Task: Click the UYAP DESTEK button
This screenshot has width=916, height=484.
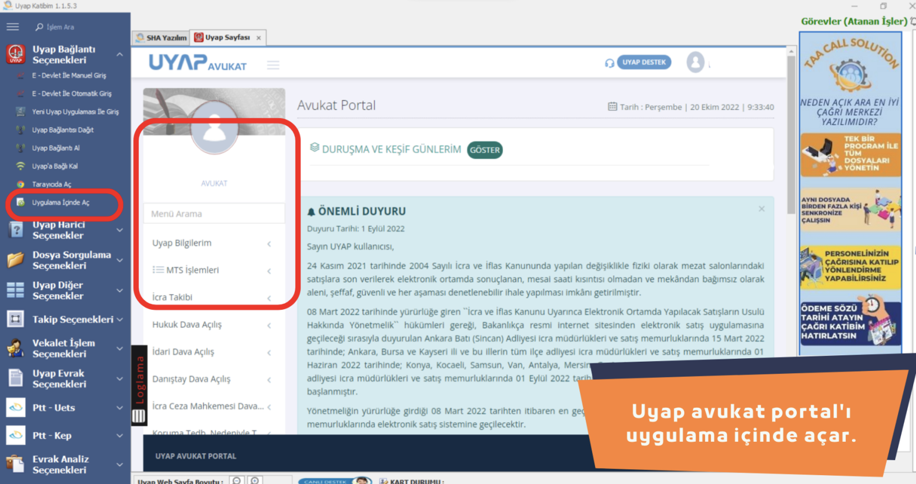Action: pos(644,62)
